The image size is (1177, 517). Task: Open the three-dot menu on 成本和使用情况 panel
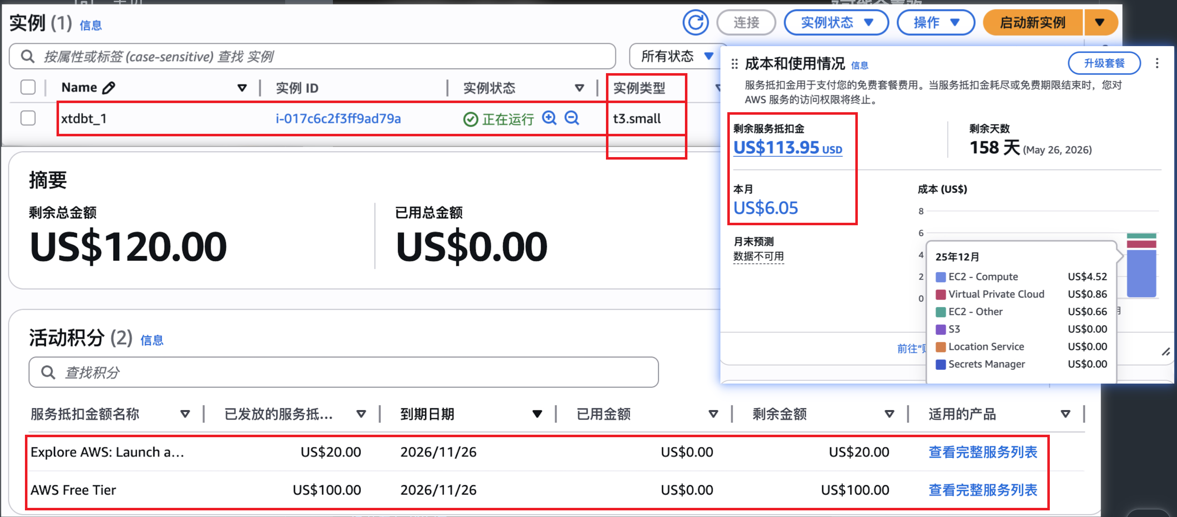point(1157,63)
